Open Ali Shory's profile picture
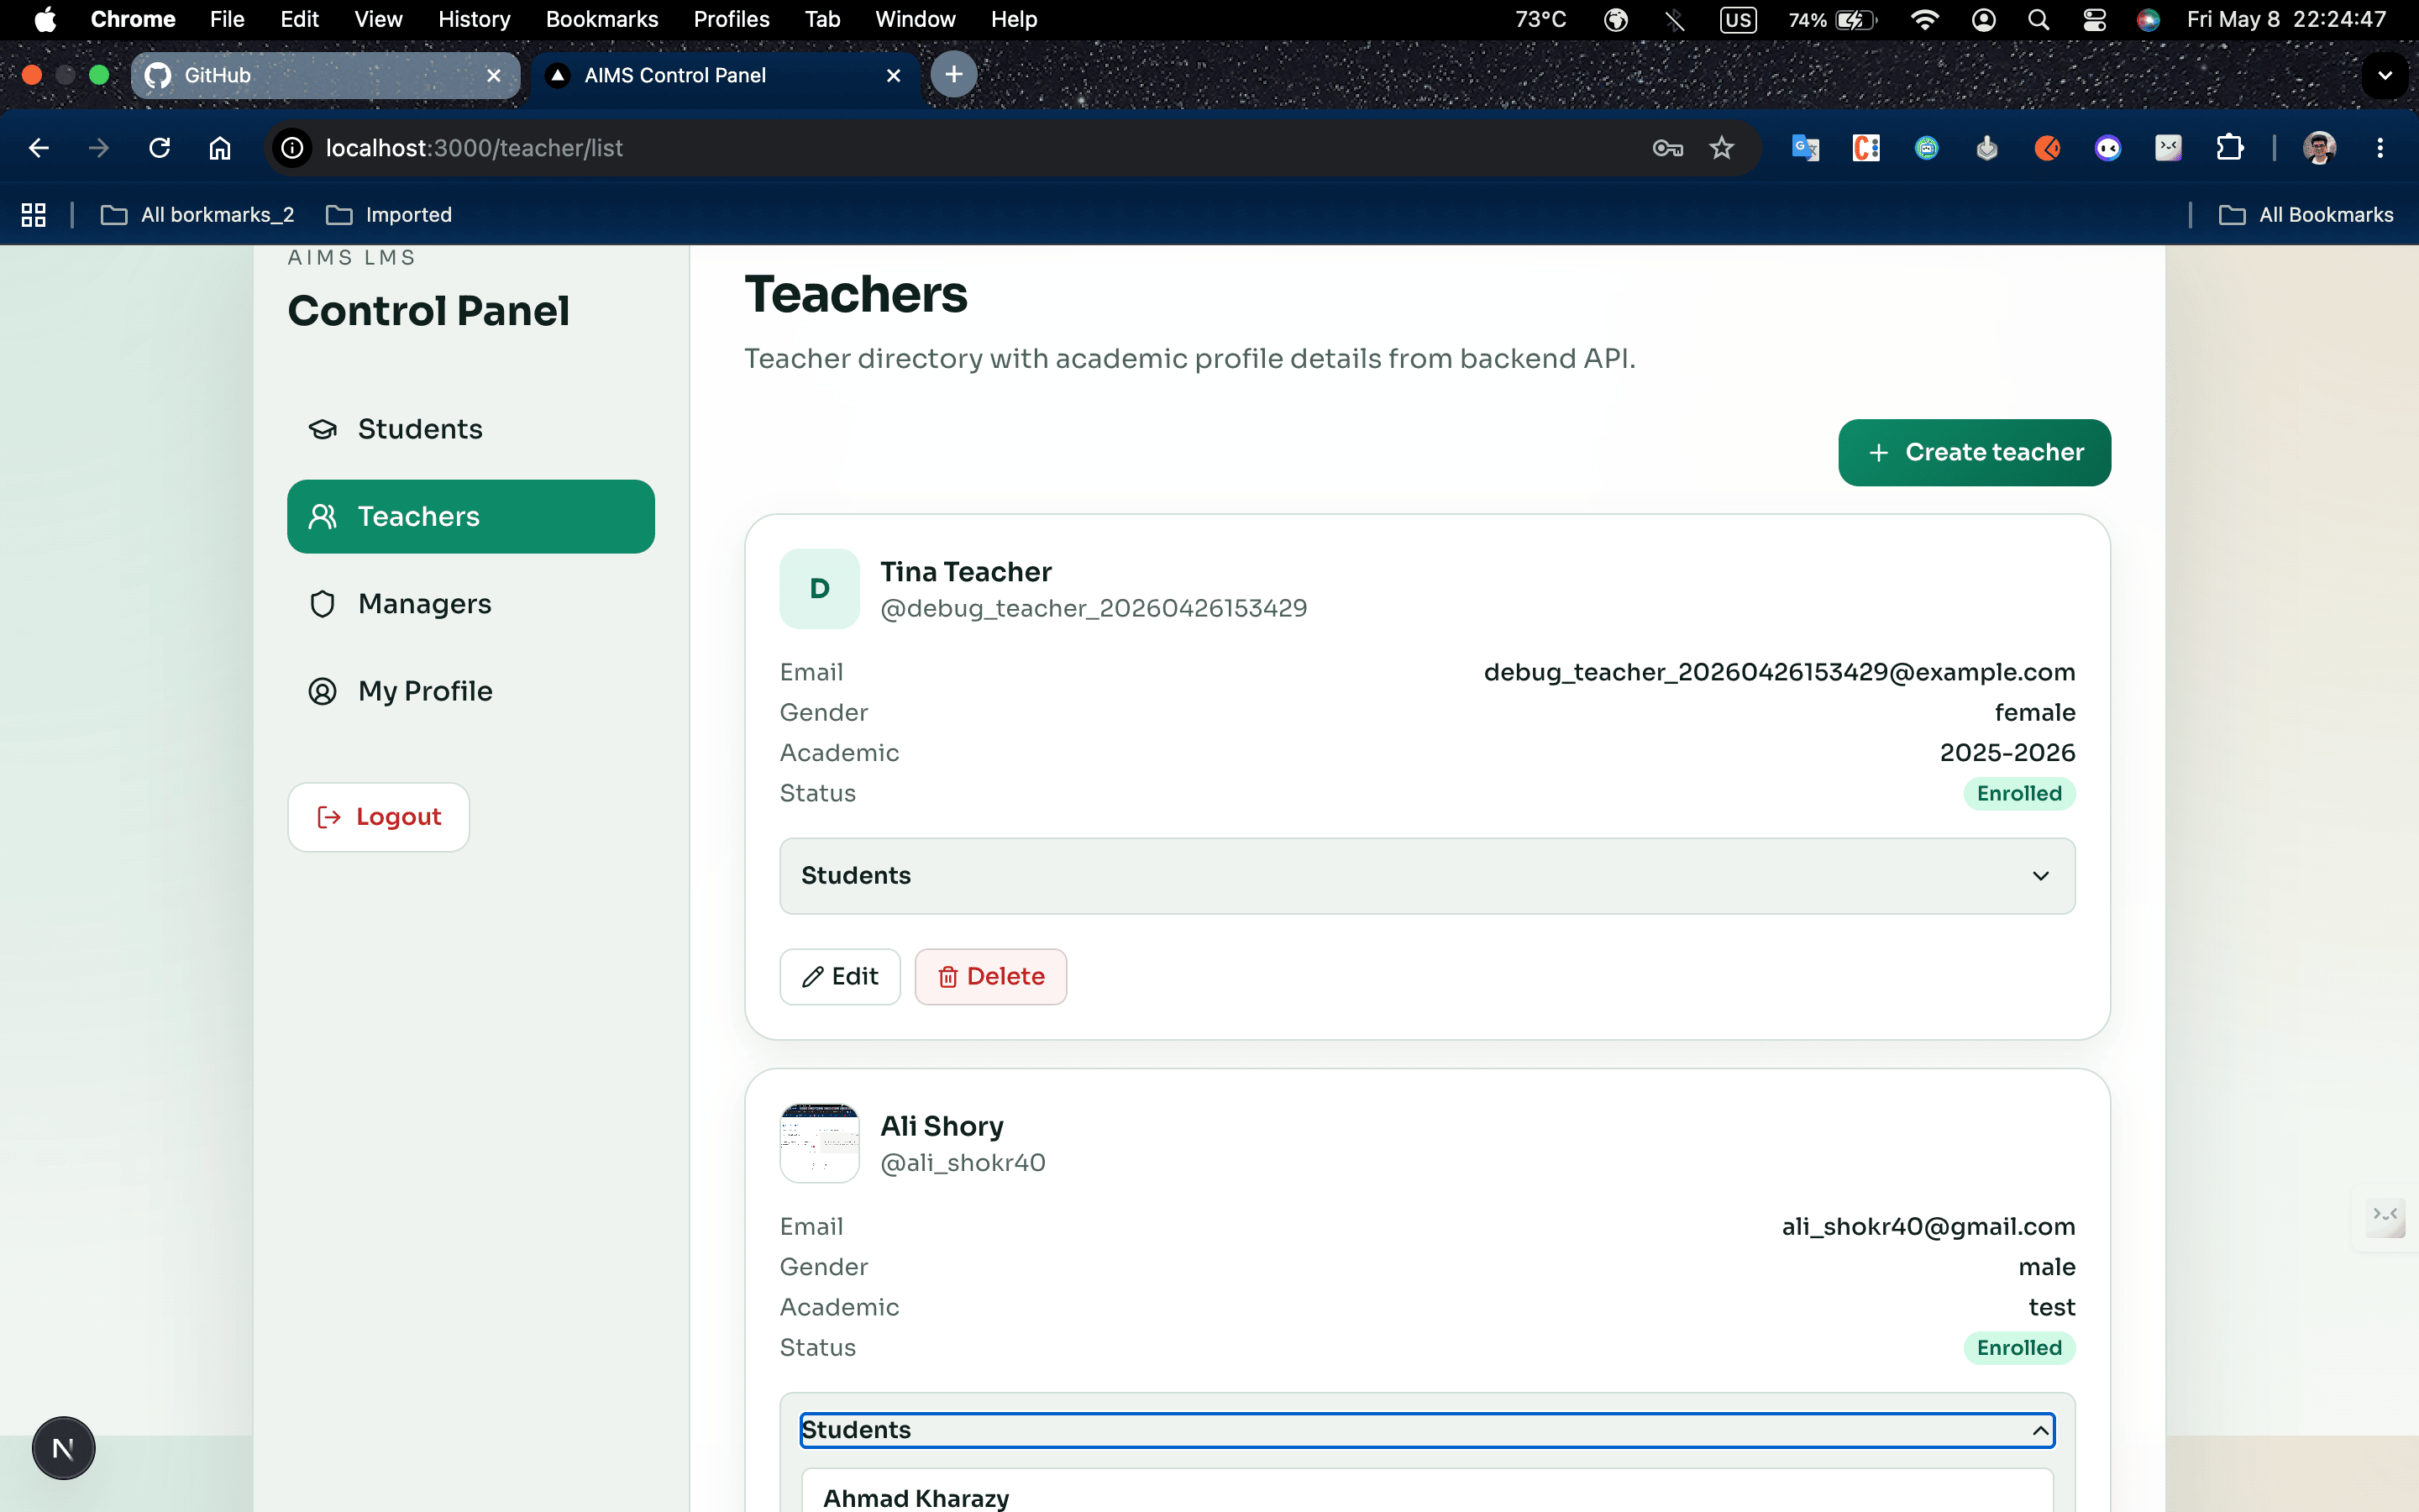The image size is (2419, 1512). [x=820, y=1143]
